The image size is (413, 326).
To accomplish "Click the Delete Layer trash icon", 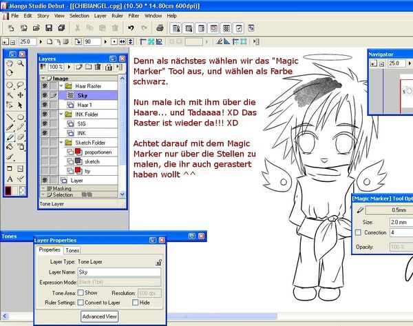I will [98, 67].
